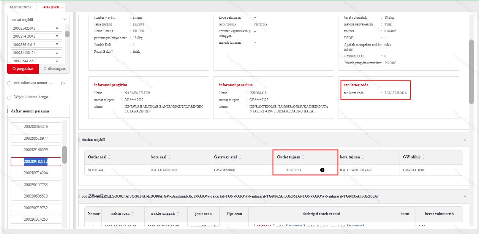Select highlighted order number 200289182112

tap(36, 161)
